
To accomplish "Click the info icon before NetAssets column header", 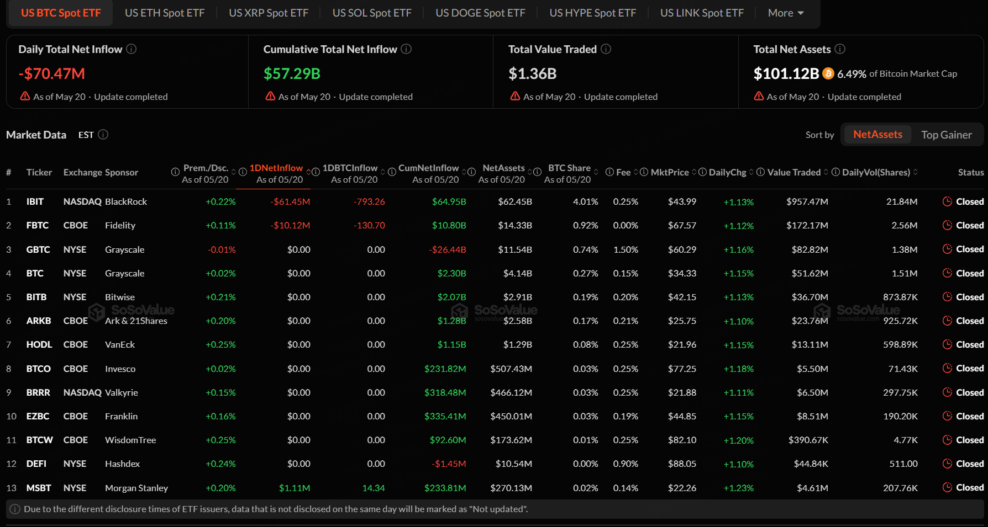I will click(471, 172).
